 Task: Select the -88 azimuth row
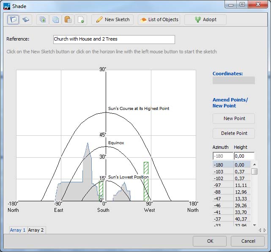[x=232, y=192]
